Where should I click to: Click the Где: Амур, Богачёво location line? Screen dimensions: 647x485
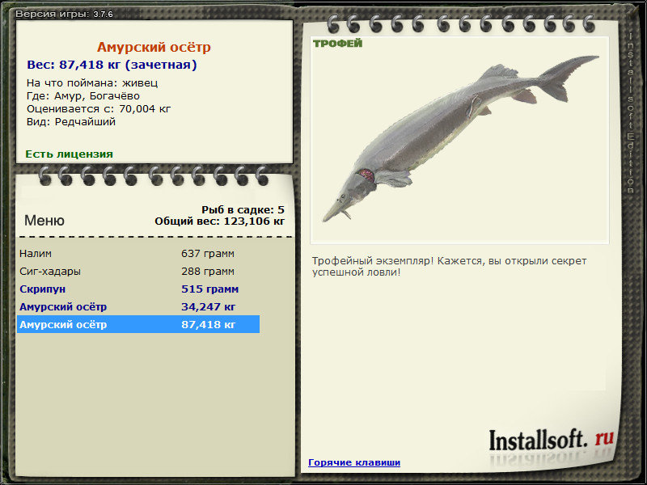83,95
